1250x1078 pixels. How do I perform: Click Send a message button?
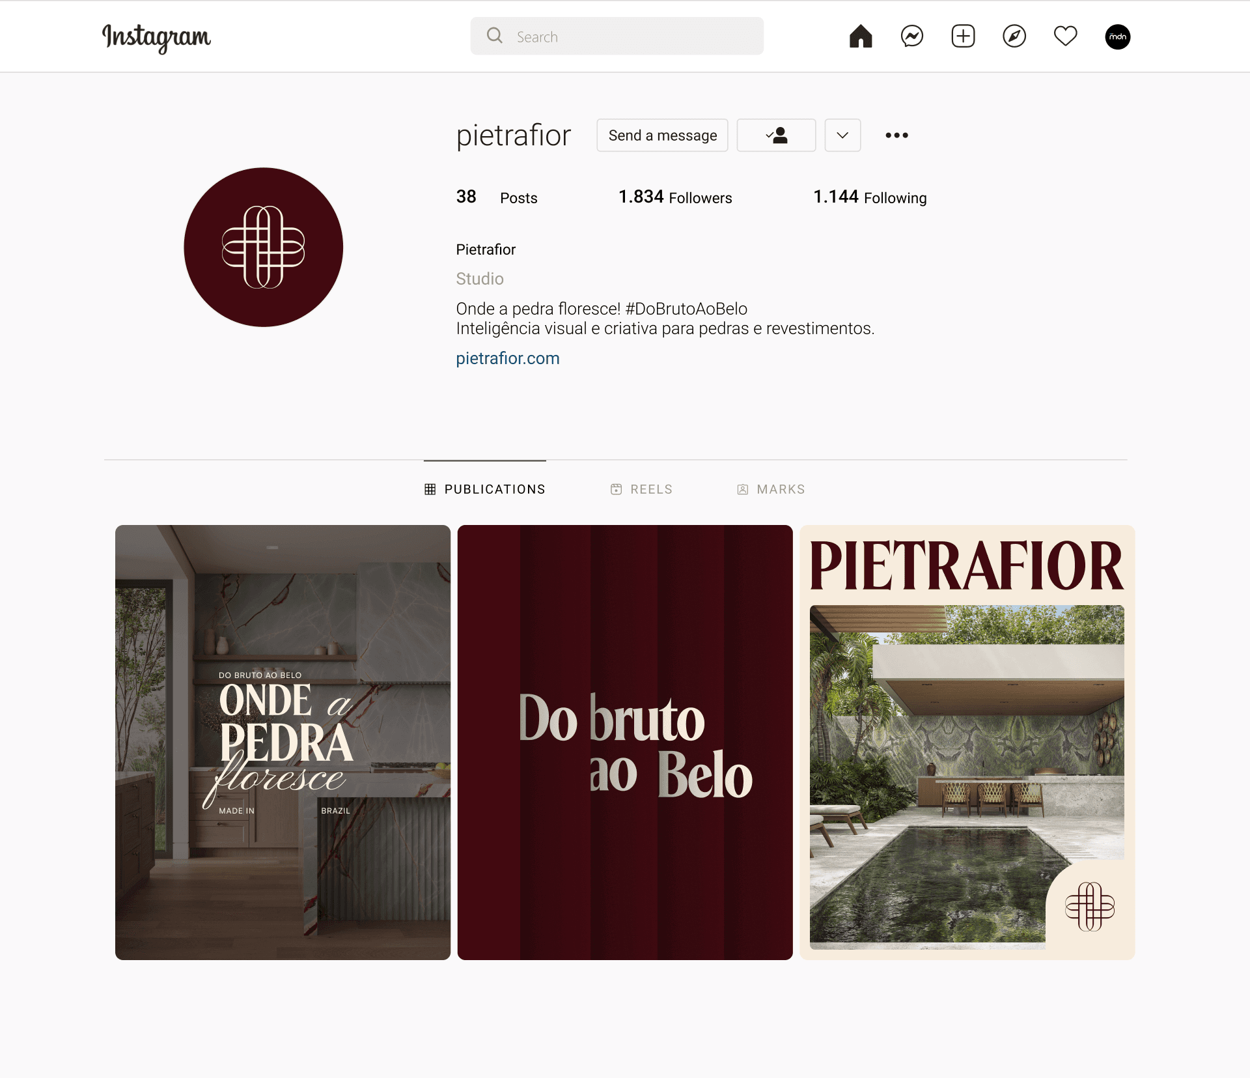(x=662, y=135)
